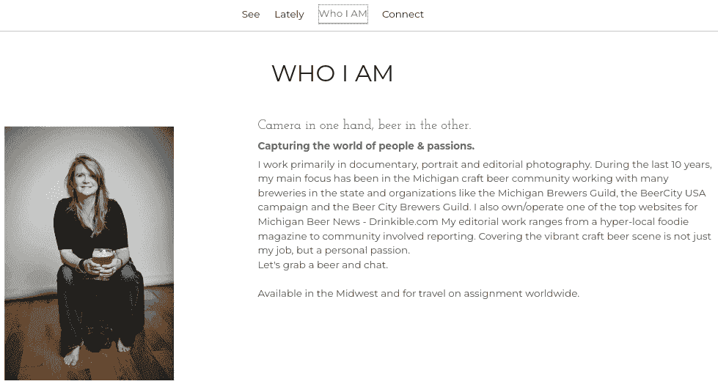Open the photographer's portrait photo
This screenshot has width=718, height=384.
[89, 253]
